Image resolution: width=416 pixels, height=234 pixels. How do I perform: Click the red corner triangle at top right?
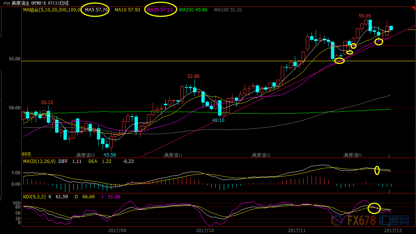[x=413, y=9]
